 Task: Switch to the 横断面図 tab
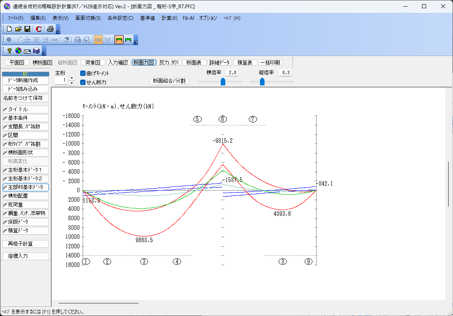(x=43, y=63)
